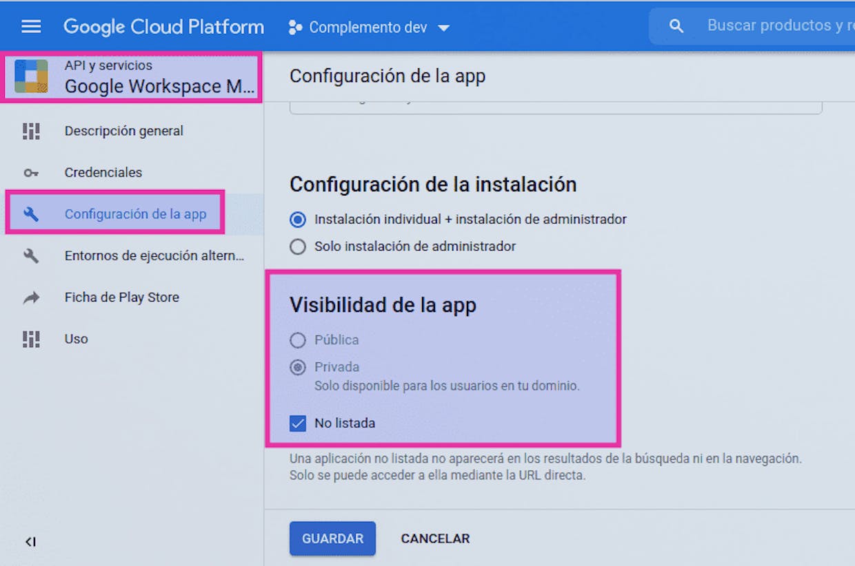Click the Descripción general dashboard icon

31,131
